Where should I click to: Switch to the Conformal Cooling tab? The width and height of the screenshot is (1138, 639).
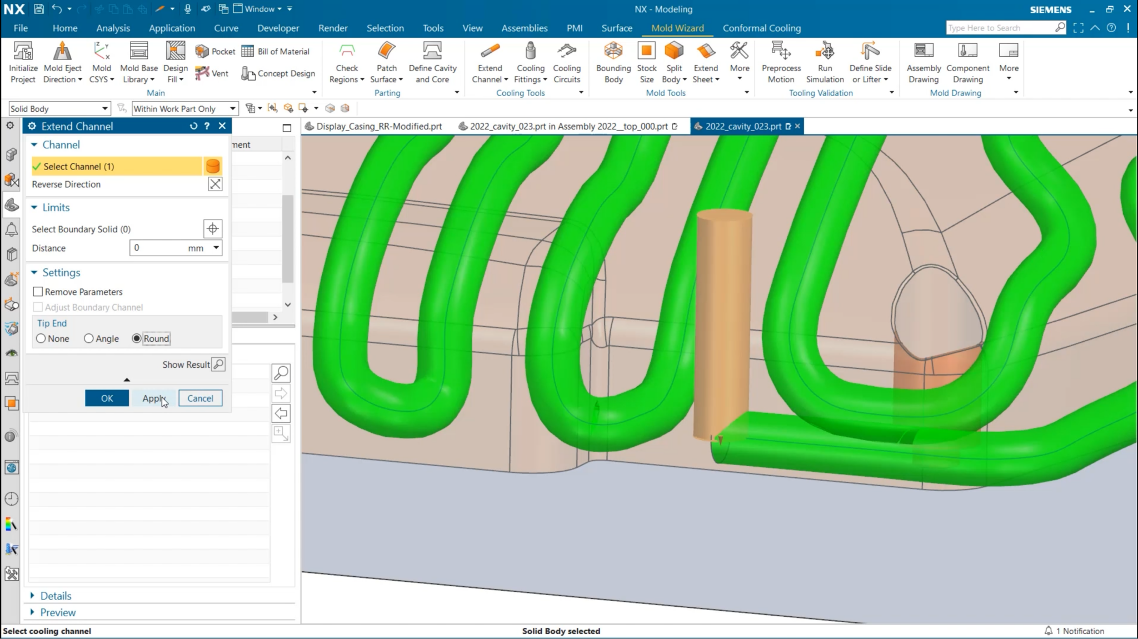(762, 28)
